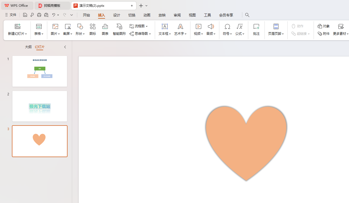Click the Redo arrow icon

coord(65,15)
